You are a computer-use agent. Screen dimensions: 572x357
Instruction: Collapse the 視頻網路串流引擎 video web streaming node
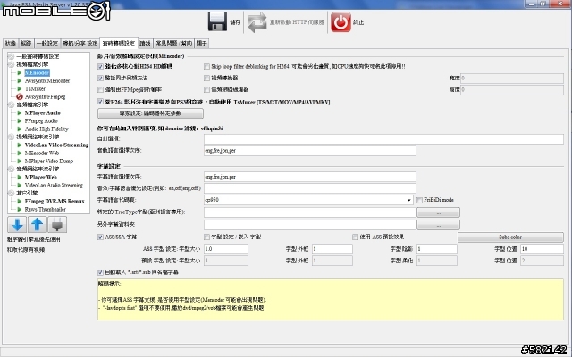(12, 137)
